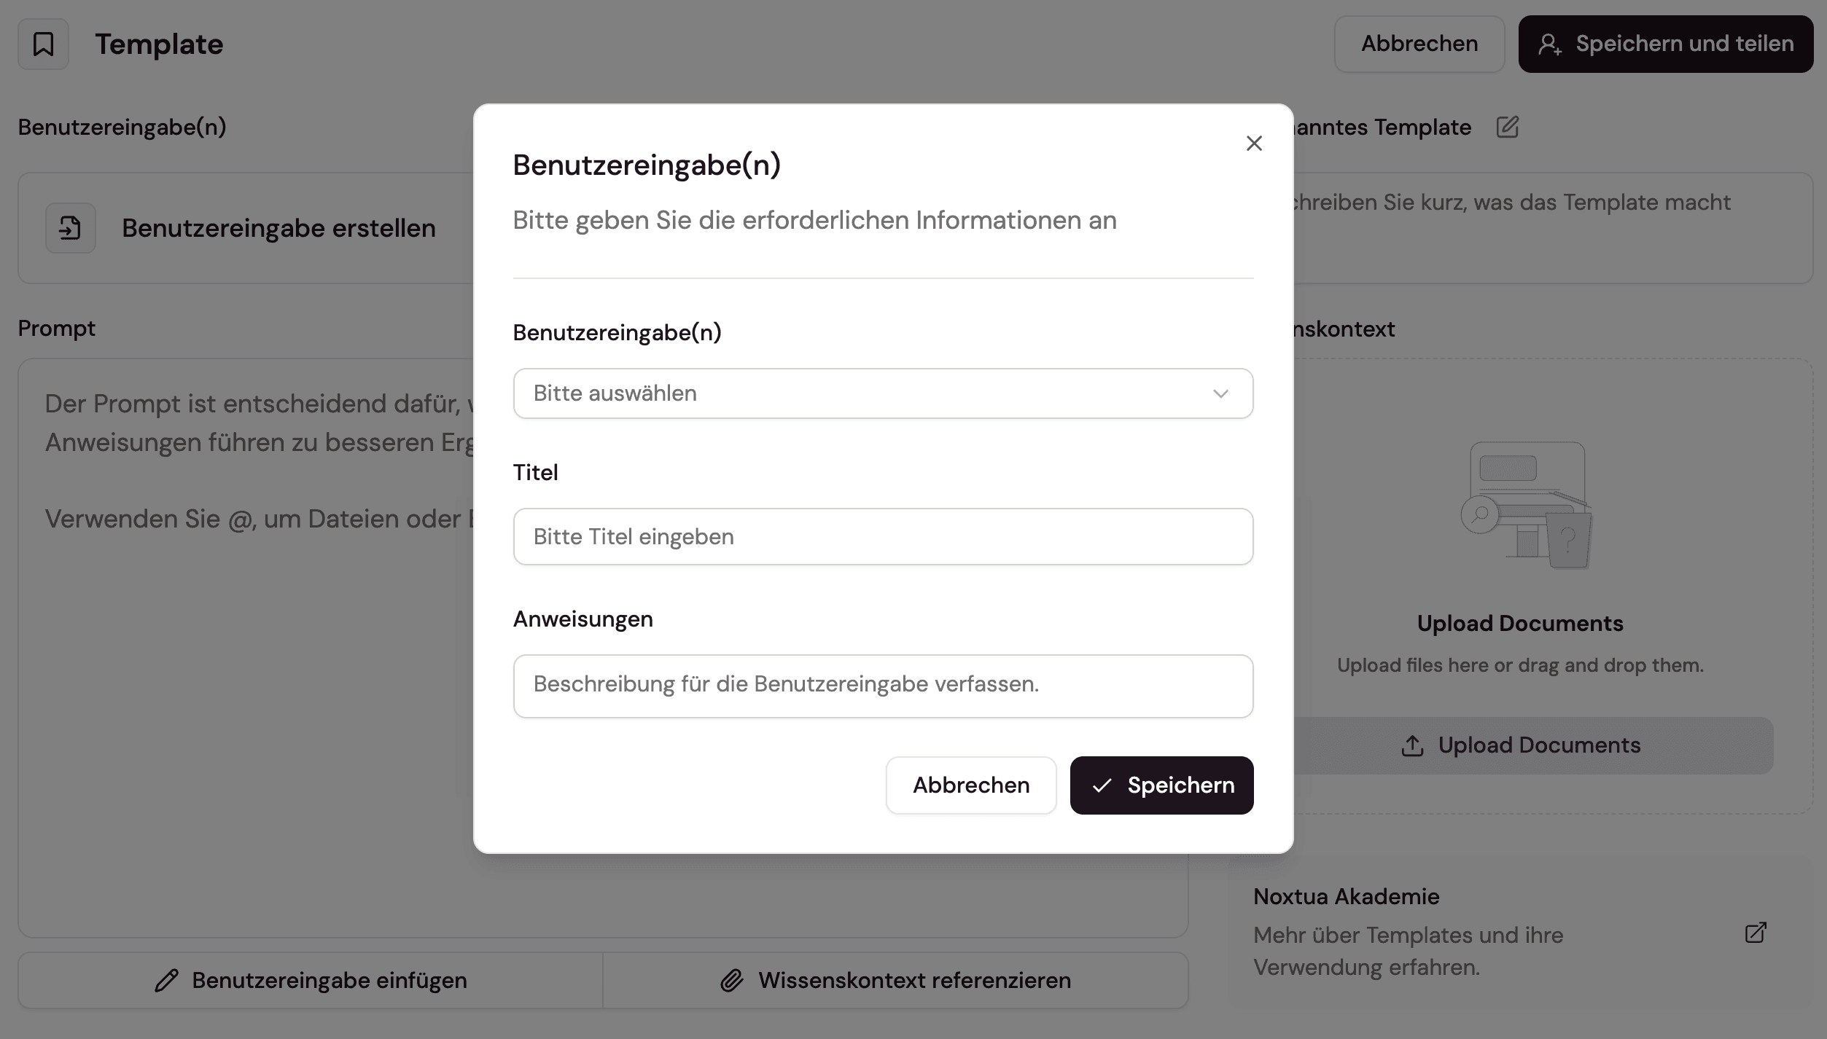
Task: Click the upload arrow icon on Upload Documents button
Action: (x=1412, y=745)
